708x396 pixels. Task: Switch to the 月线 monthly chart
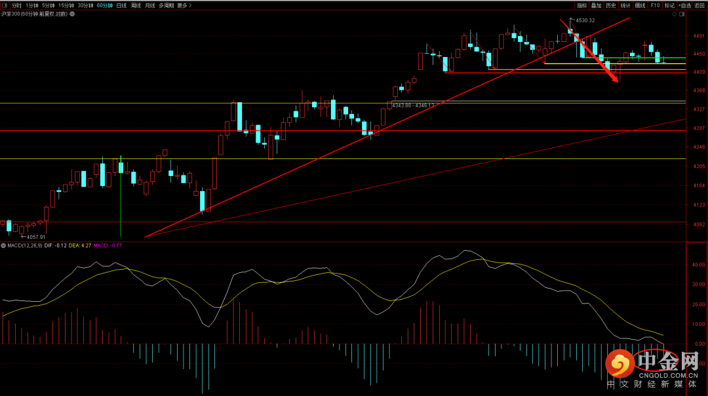[x=150, y=5]
